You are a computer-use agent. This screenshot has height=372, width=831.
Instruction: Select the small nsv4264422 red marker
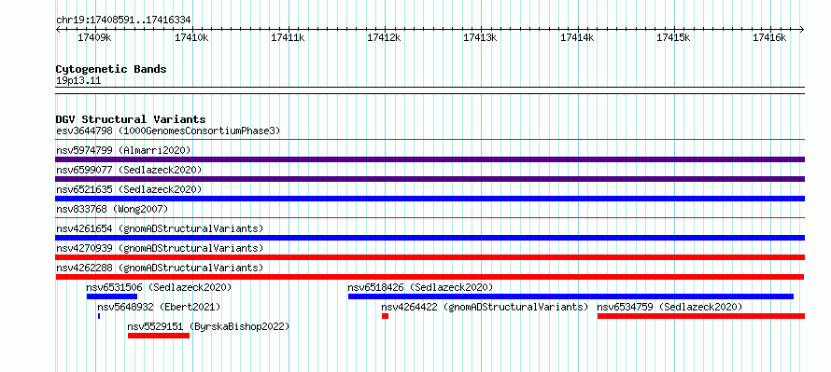click(386, 316)
